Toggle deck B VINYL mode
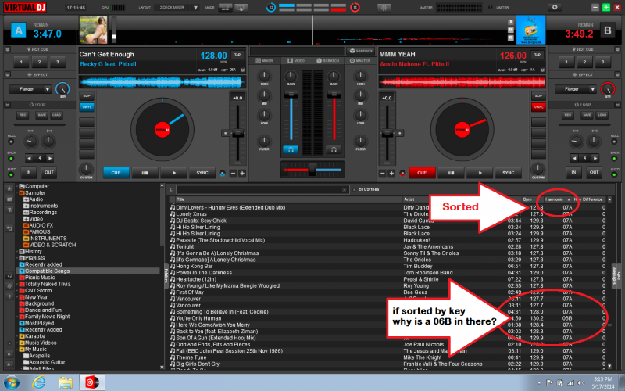This screenshot has height=391, width=625. pos(538,107)
